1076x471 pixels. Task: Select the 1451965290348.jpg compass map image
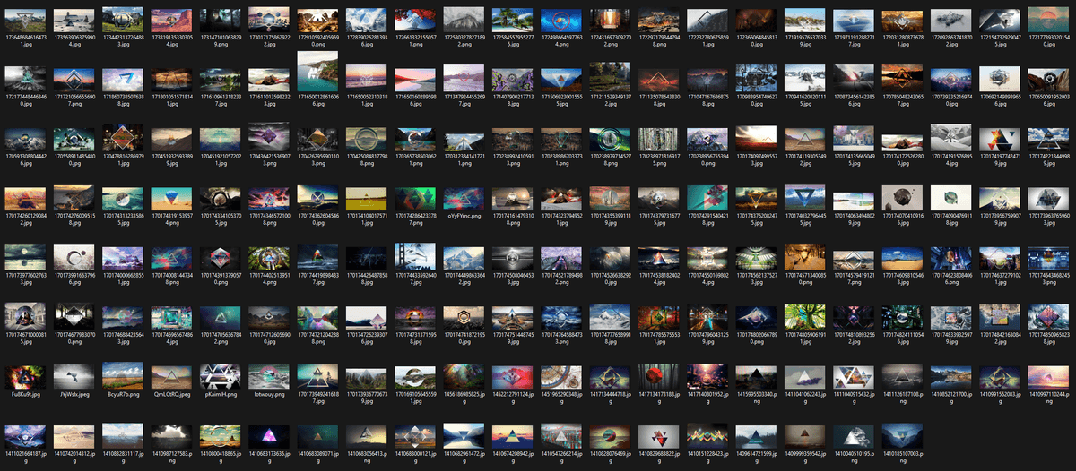tap(558, 375)
